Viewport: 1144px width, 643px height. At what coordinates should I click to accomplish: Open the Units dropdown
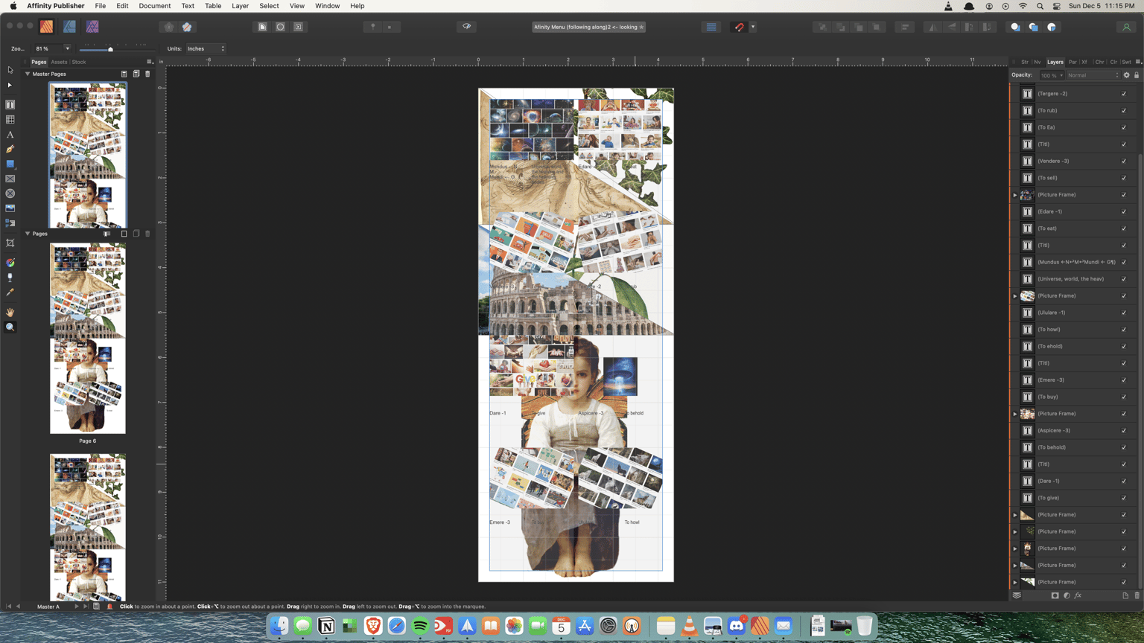(x=206, y=48)
